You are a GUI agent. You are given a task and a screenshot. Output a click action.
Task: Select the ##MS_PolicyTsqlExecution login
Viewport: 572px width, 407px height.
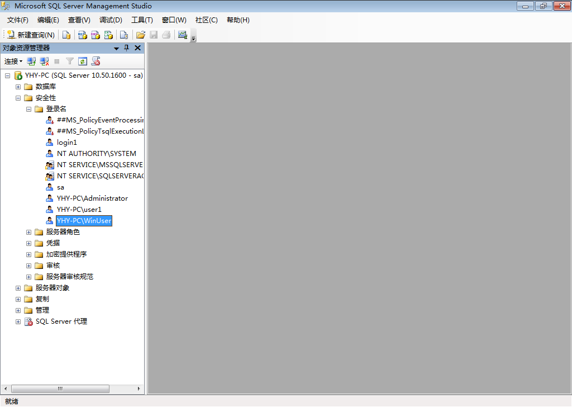100,131
